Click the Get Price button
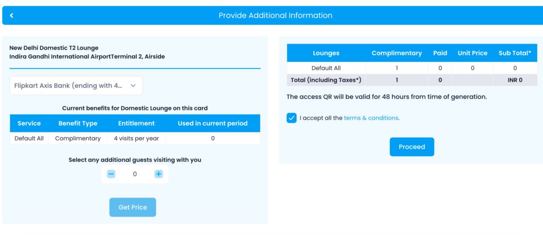This screenshot has height=235, width=543. click(133, 207)
